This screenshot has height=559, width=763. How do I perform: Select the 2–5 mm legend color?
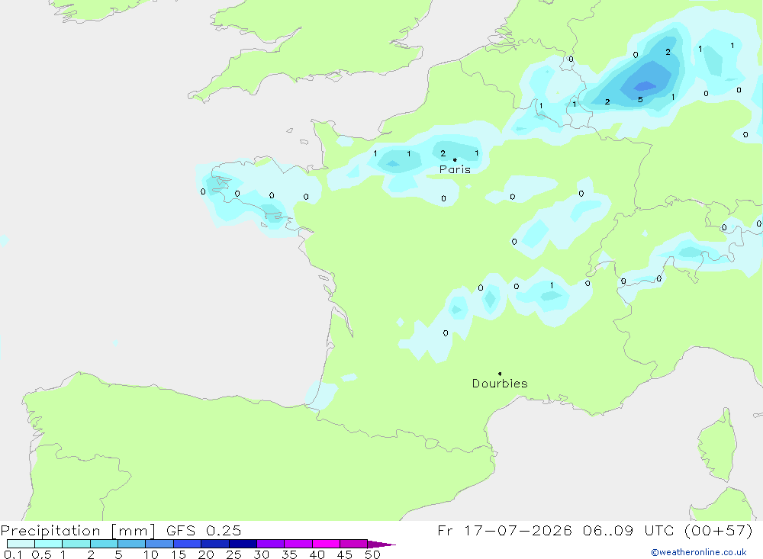click(x=104, y=544)
